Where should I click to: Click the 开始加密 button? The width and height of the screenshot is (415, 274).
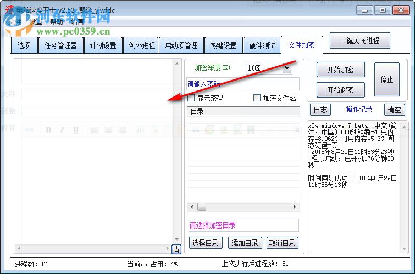(x=341, y=70)
